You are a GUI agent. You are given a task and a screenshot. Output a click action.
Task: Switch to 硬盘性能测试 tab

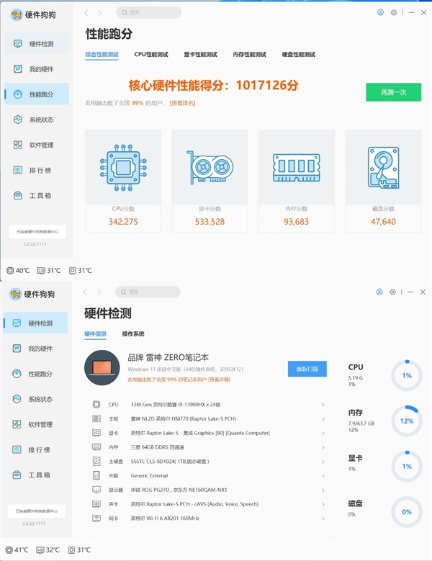[x=299, y=55]
